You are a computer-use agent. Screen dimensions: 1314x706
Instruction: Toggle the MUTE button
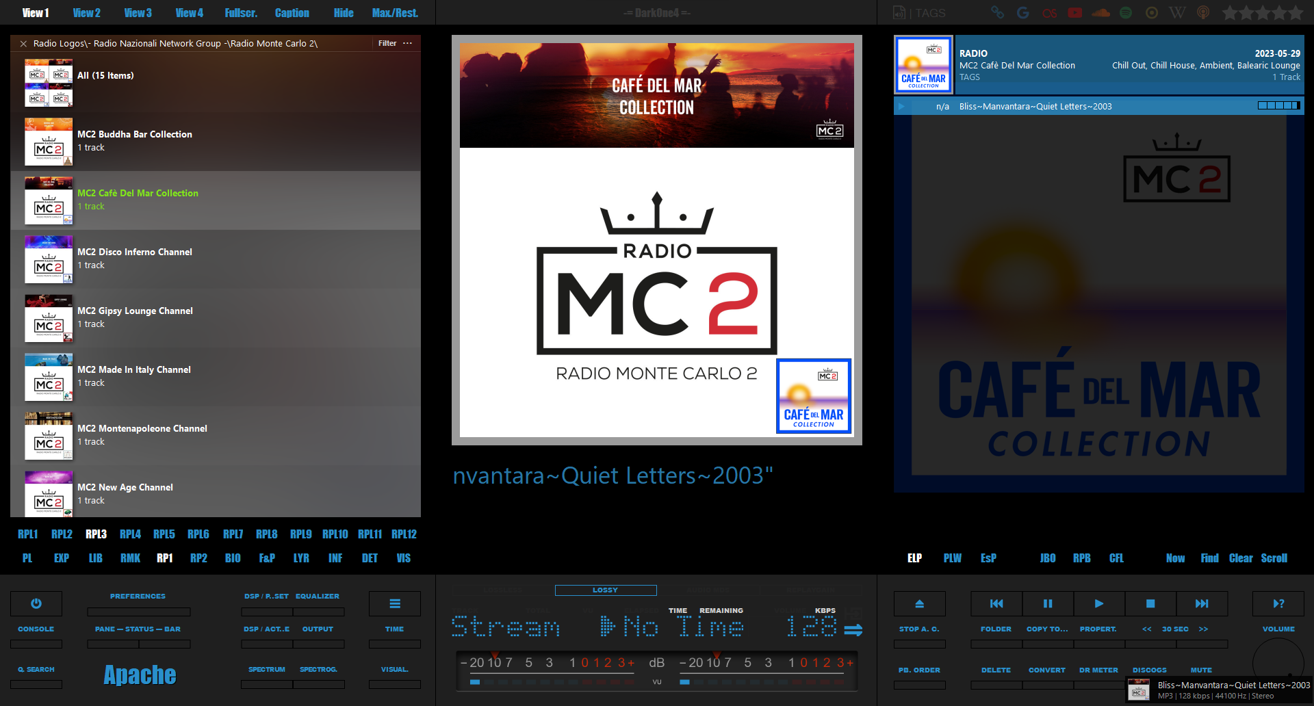pyautogui.click(x=1201, y=670)
